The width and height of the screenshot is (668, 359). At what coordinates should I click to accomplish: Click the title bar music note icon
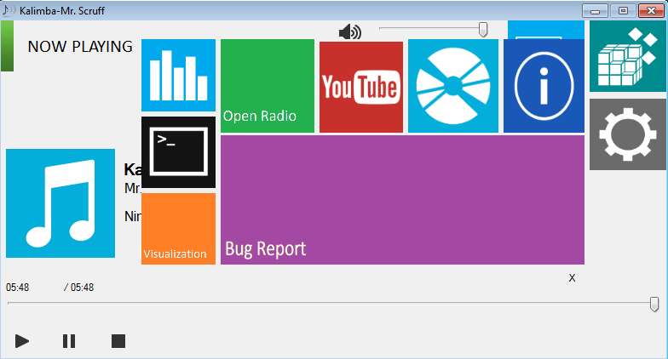click(x=9, y=10)
